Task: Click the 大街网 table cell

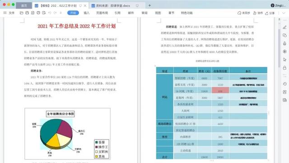Action: click(185, 110)
